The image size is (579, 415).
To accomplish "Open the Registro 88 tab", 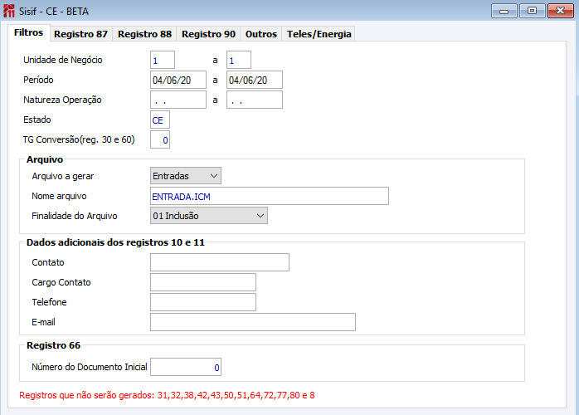I will [144, 34].
